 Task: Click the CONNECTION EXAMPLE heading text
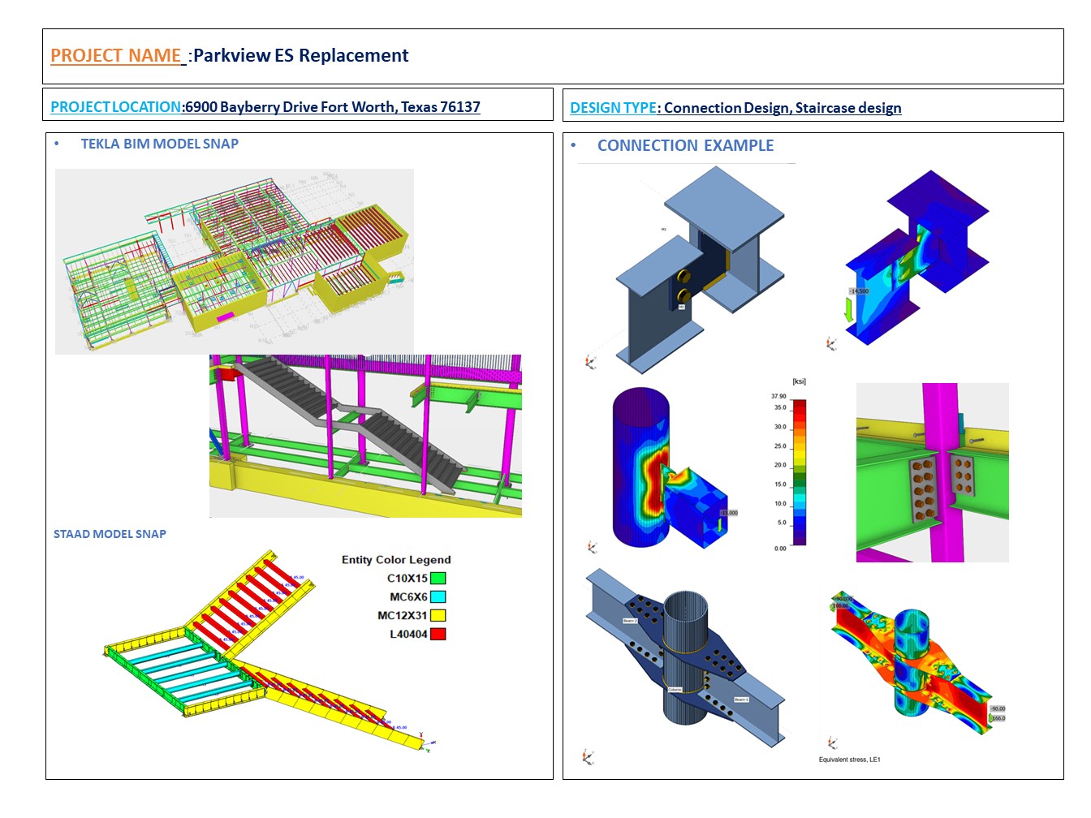(x=685, y=146)
